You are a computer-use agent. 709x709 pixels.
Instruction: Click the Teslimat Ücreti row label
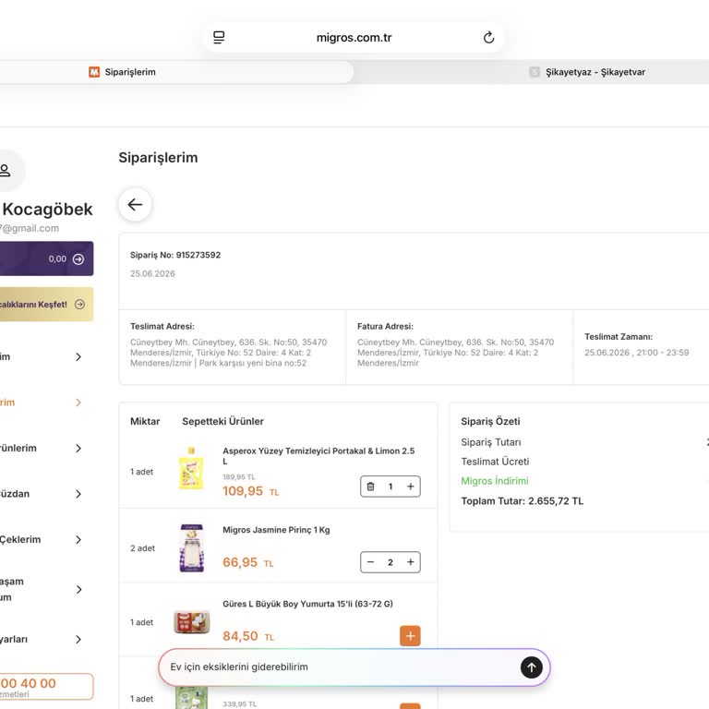point(495,462)
